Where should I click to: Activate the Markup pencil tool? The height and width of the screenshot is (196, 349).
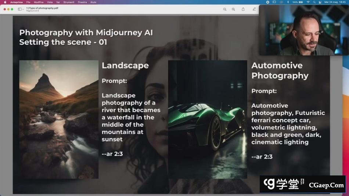point(254,9)
